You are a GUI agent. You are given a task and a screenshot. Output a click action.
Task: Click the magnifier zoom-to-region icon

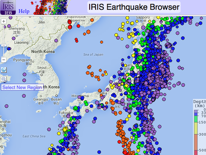coord(4,79)
